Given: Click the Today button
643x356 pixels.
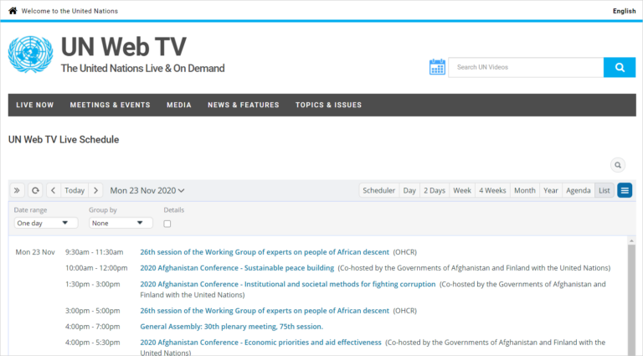Looking at the screenshot, I should (75, 190).
